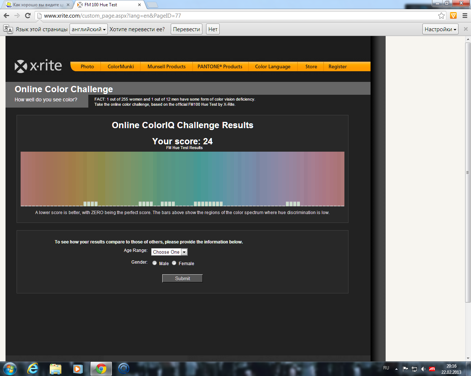Select the Male radio button
The image size is (471, 376).
pyautogui.click(x=155, y=263)
